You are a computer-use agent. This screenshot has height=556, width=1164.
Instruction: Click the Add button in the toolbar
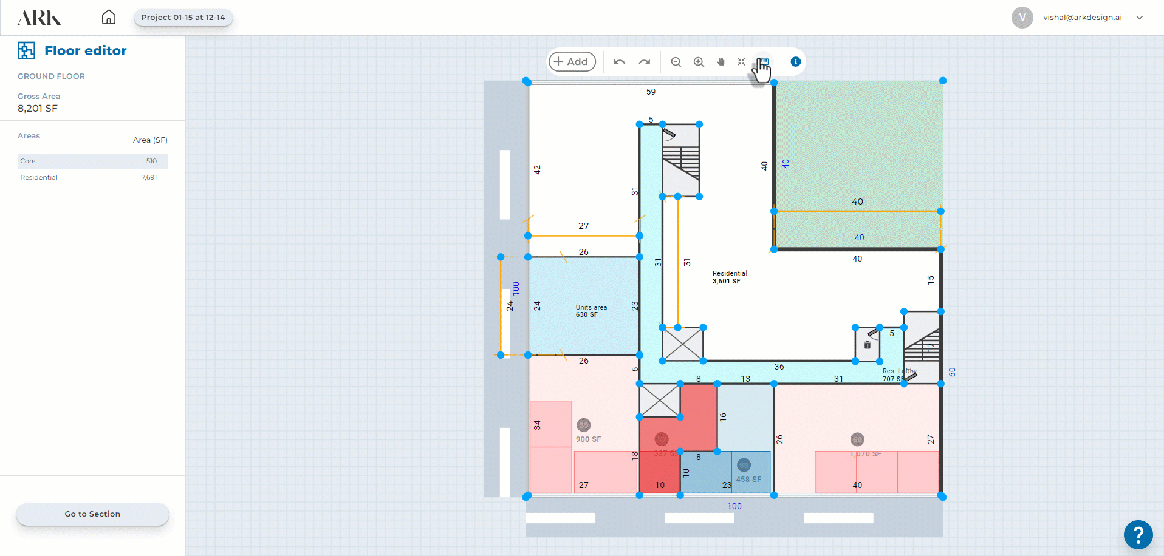coord(572,62)
